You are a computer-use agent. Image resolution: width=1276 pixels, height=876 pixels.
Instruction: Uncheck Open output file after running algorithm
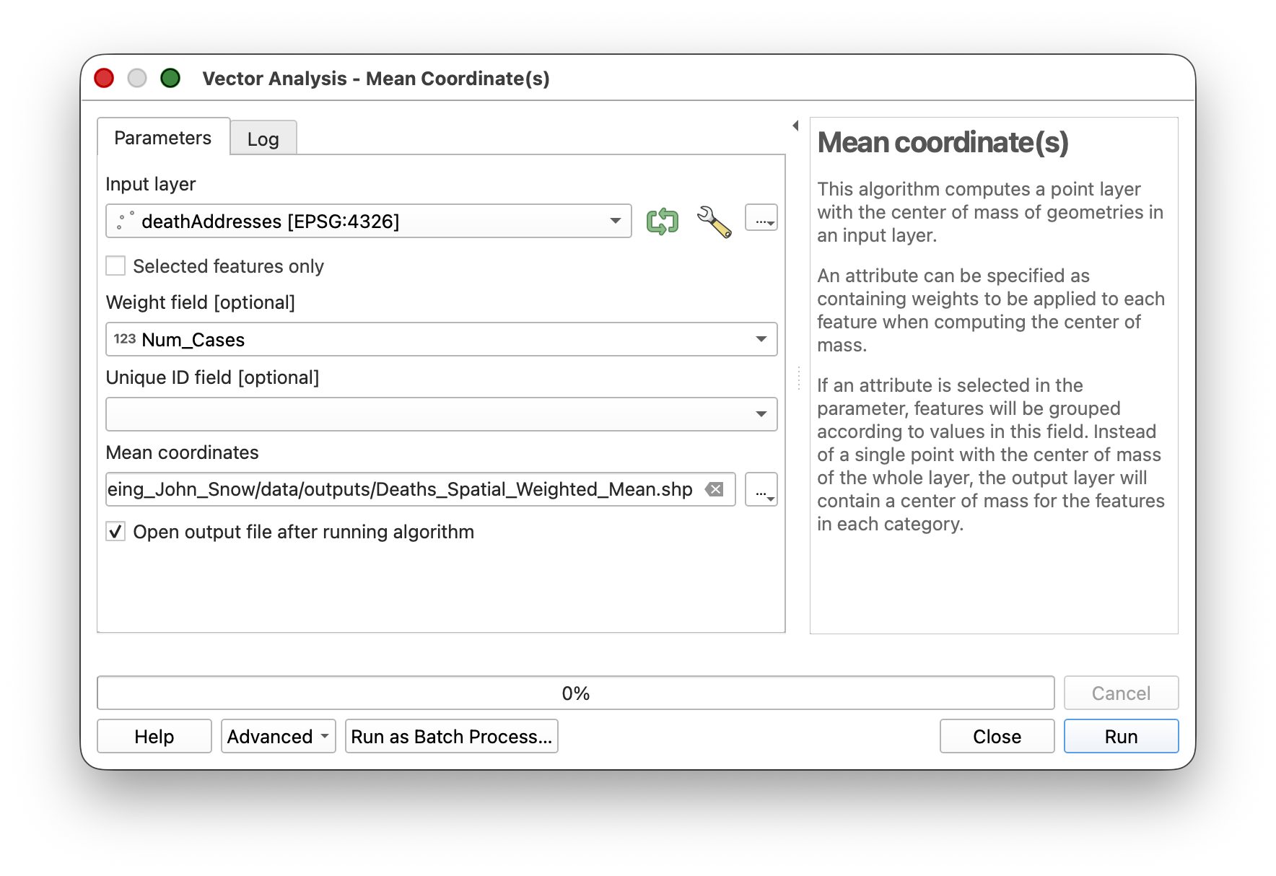pos(116,532)
